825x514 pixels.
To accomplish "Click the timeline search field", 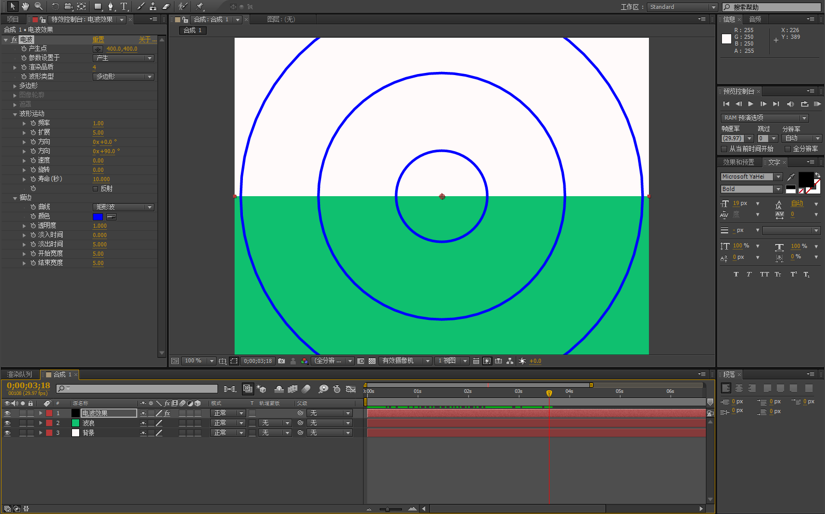I will pyautogui.click(x=137, y=388).
